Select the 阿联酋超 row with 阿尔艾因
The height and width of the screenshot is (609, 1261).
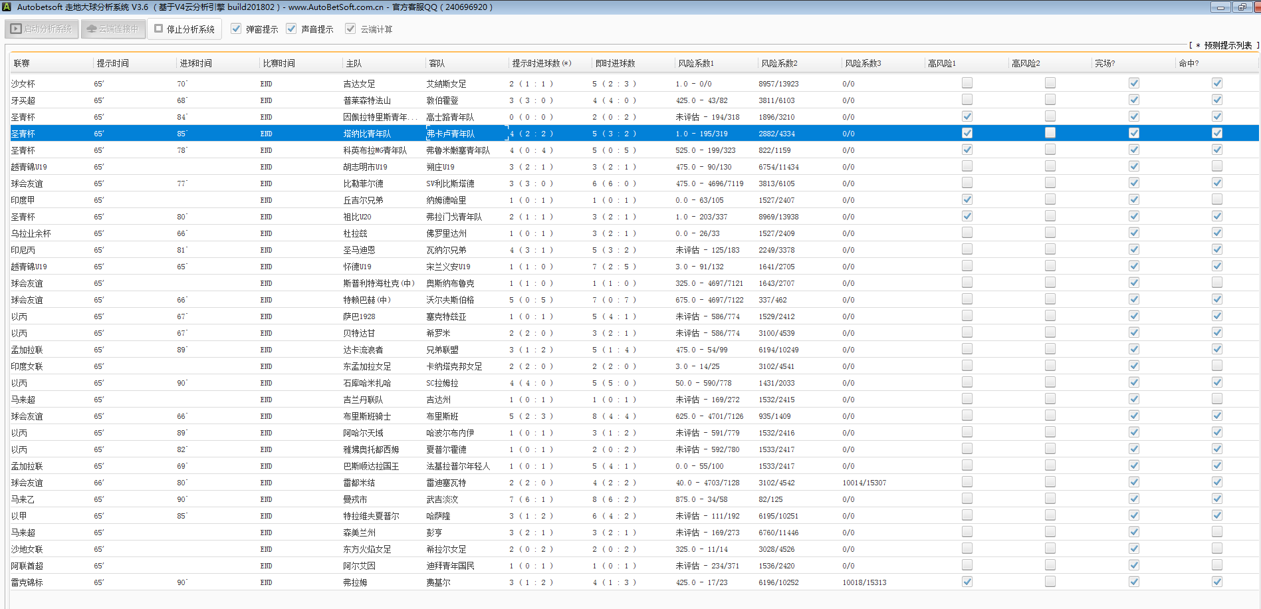pos(359,566)
